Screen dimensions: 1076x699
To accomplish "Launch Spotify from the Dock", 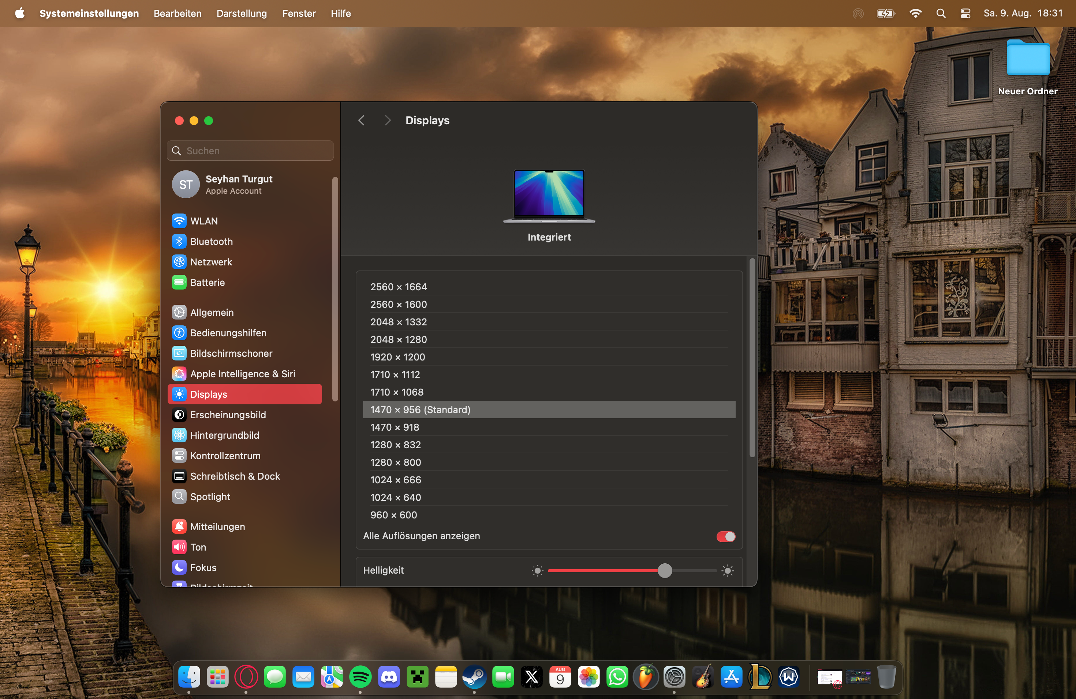I will click(360, 677).
